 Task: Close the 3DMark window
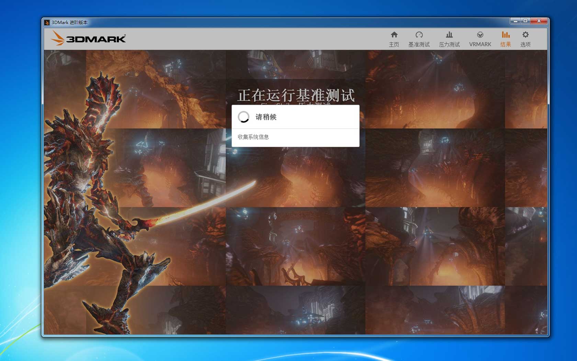pos(539,21)
